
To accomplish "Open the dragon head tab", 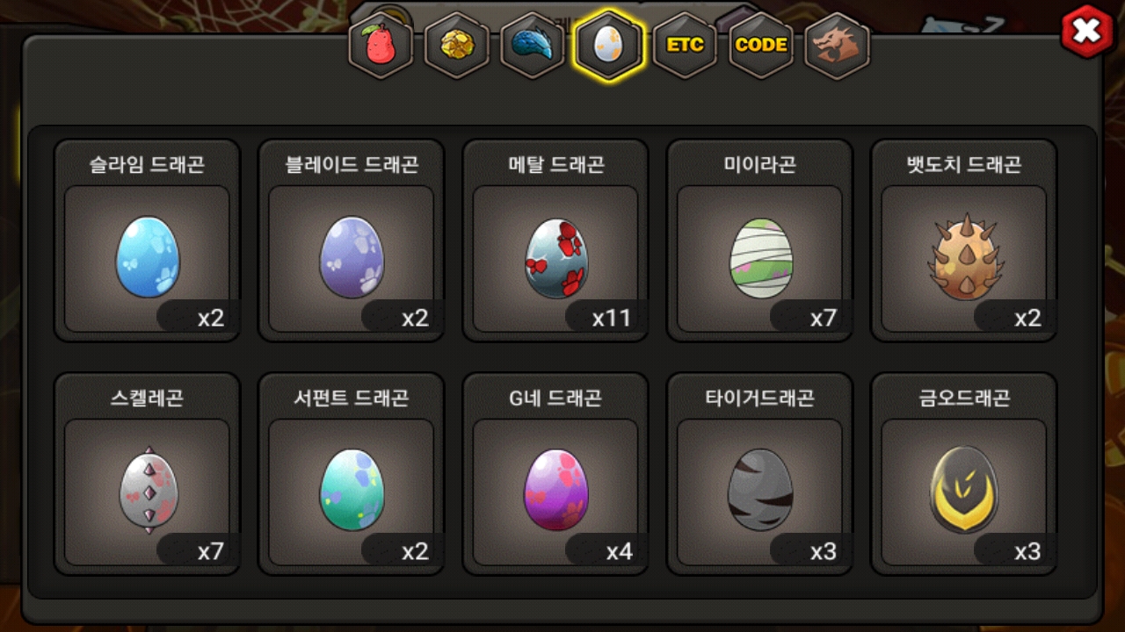I will click(x=837, y=46).
